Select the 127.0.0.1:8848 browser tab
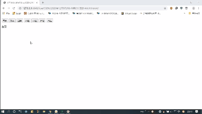Viewport: 202px width, 114px height. (x=21, y=3)
